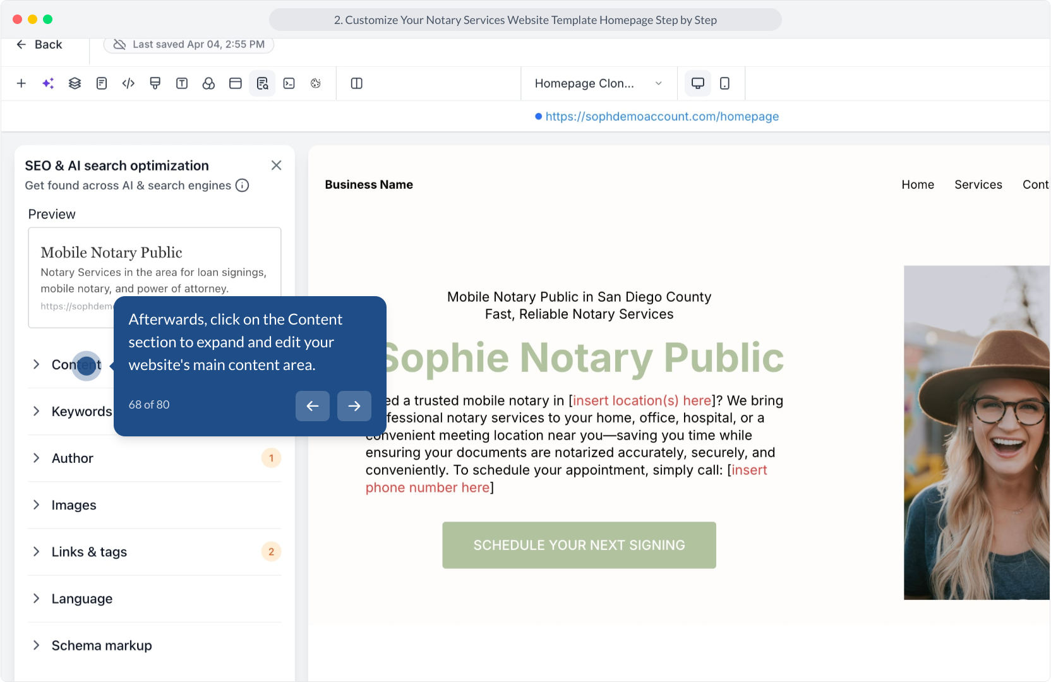Go to previous tutorial step arrow
The height and width of the screenshot is (682, 1051).
313,406
